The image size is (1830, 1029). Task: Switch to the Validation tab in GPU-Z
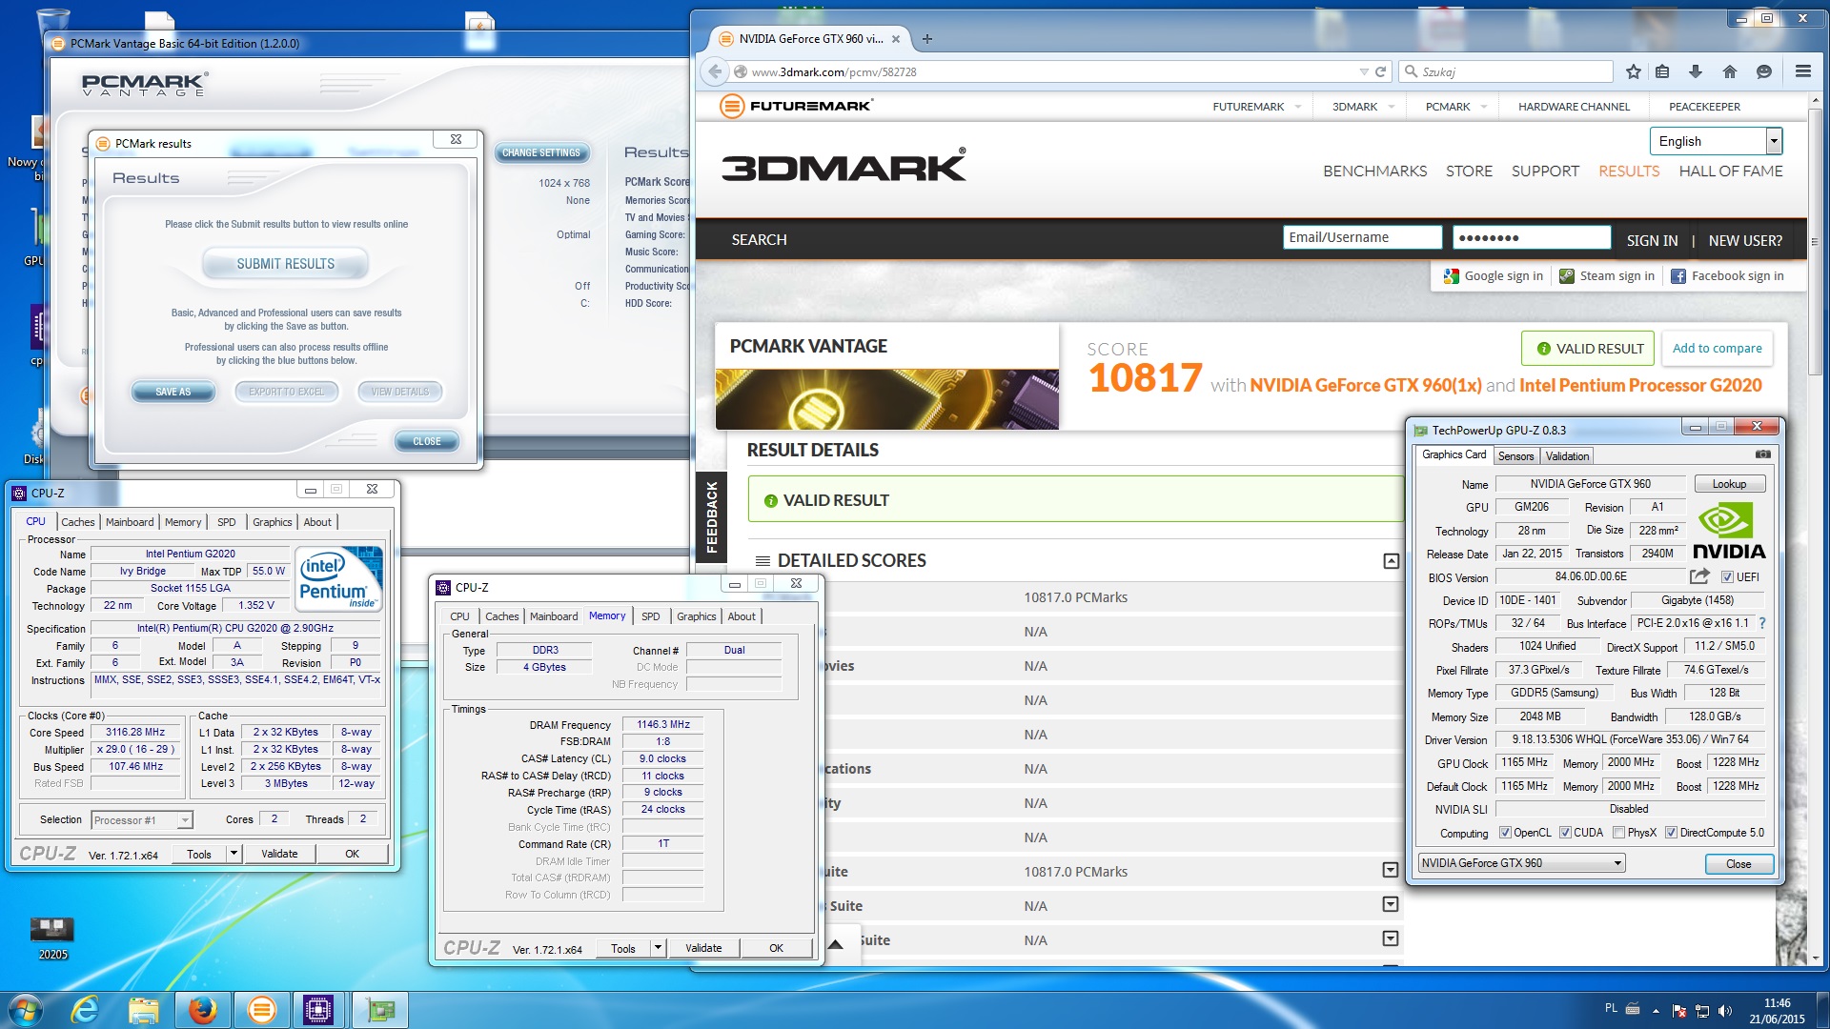pyautogui.click(x=1567, y=456)
